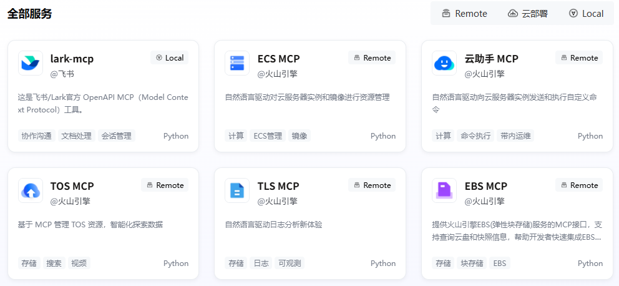Click the TLS MCP document icon
619x286 pixels.
[x=237, y=190]
